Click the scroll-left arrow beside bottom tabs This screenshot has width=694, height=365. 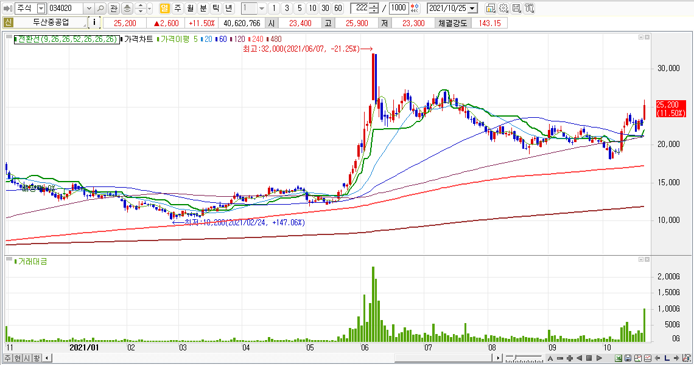[x=46, y=358]
